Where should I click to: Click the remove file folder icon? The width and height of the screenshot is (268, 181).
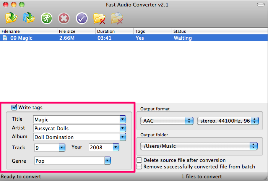99,18
